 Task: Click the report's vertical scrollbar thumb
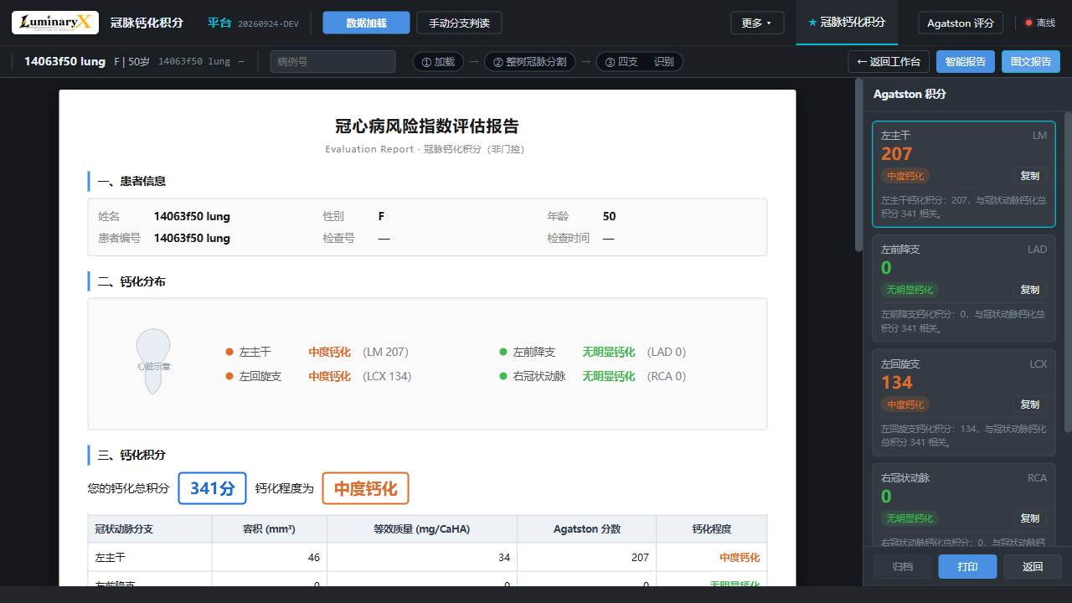pyautogui.click(x=858, y=165)
